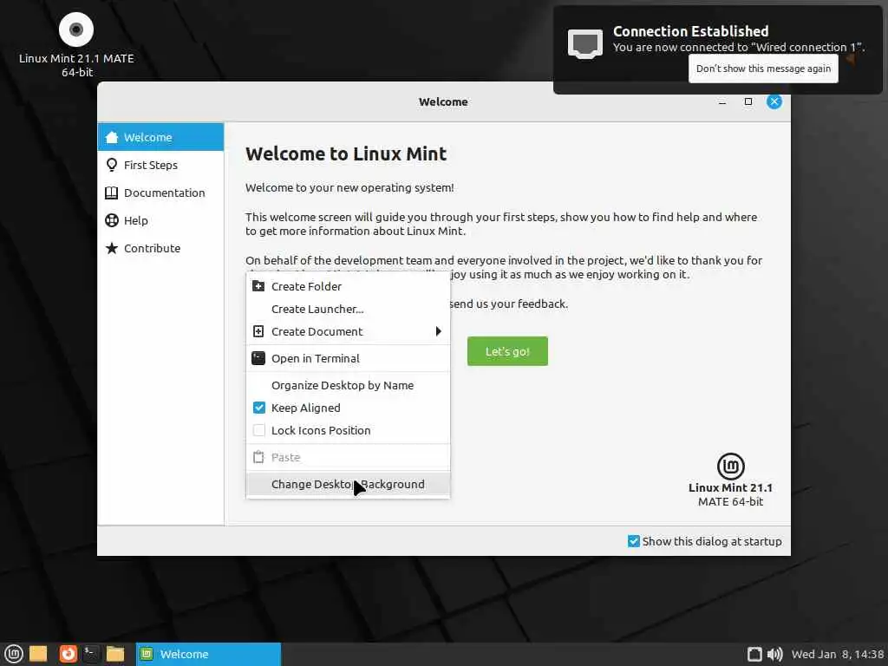The image size is (888, 666).
Task: Open the Documentation section
Action: tap(160, 193)
